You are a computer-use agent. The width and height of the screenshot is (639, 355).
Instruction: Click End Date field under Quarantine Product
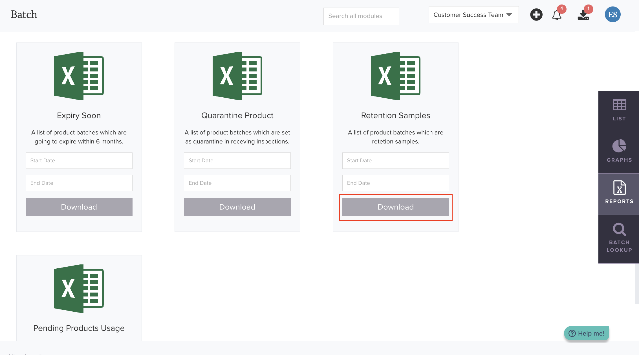coord(237,183)
